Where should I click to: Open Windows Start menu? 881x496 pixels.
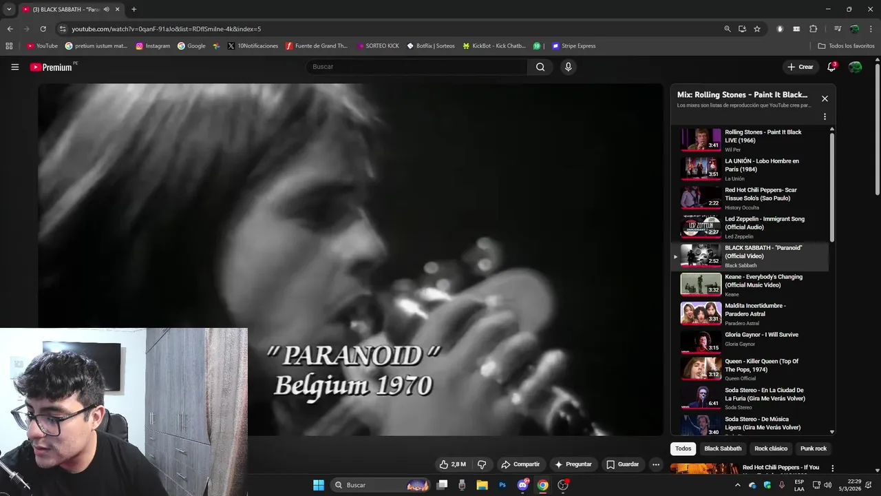coord(319,485)
